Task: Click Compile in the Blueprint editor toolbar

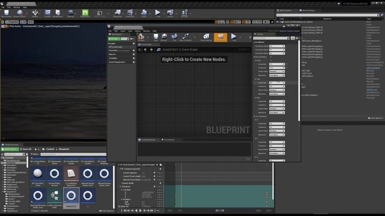Action: 141,37
